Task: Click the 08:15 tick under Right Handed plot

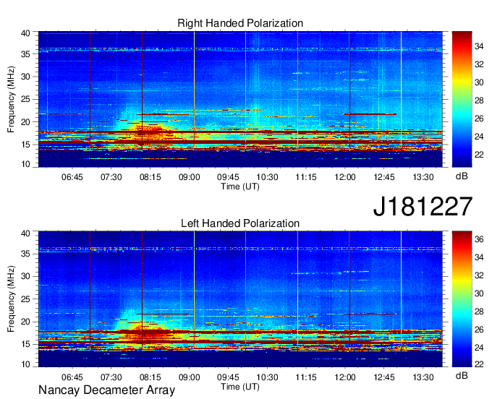Action: point(150,177)
